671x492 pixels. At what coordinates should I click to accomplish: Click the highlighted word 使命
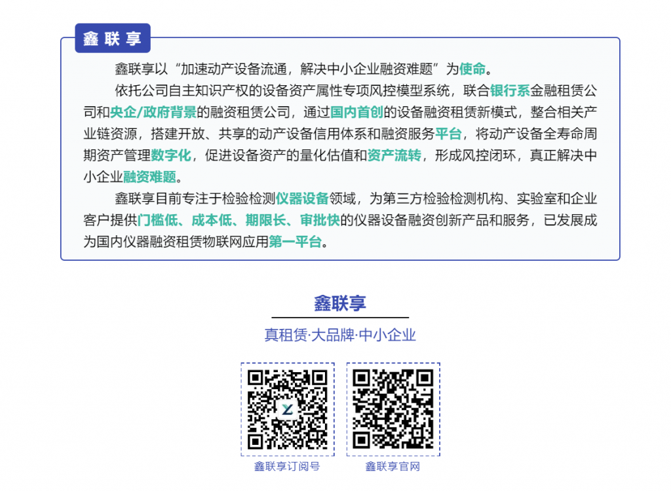coord(472,69)
